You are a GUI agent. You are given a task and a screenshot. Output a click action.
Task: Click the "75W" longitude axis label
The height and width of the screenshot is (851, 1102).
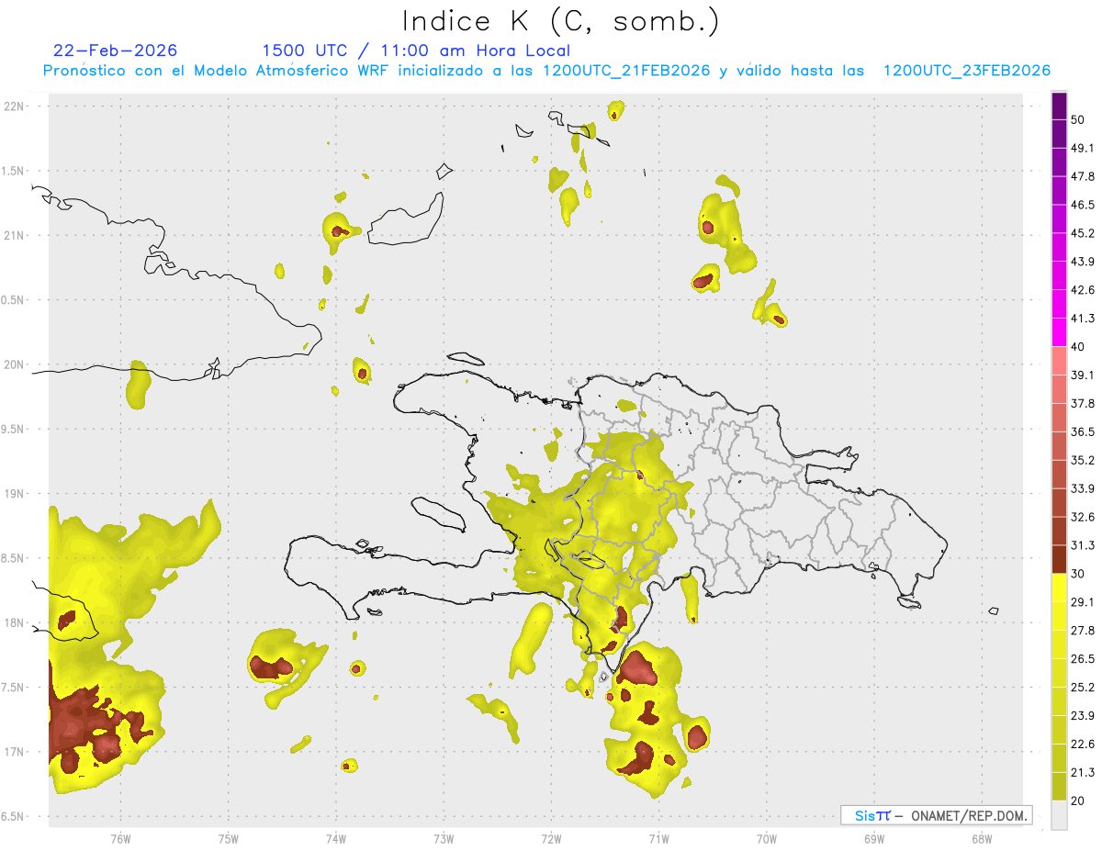coord(228,839)
